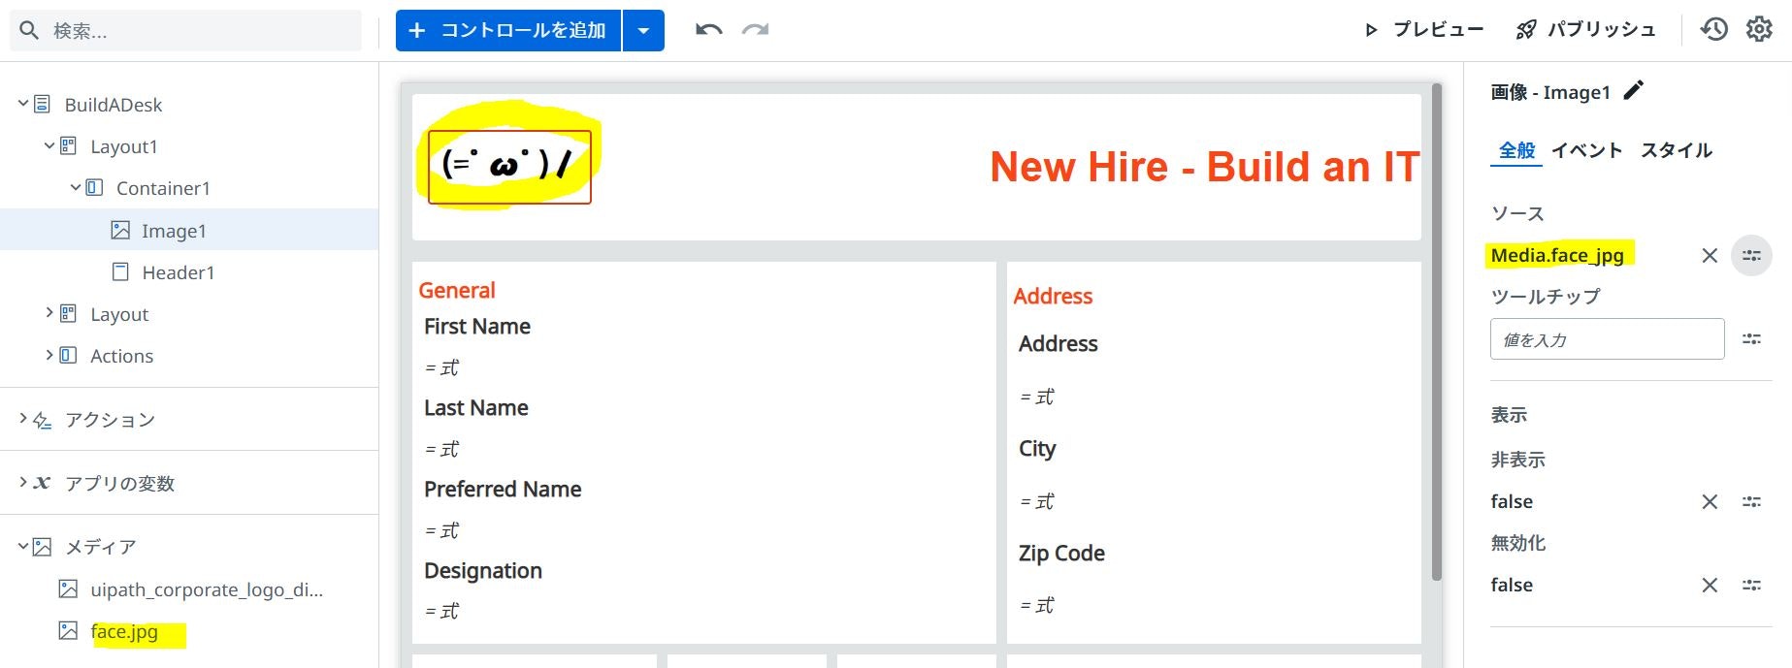This screenshot has width=1792, height=668.
Task: Click the City expression field
Action: (1037, 501)
